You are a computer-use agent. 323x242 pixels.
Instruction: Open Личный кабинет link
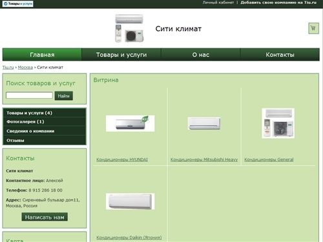pos(218,3)
